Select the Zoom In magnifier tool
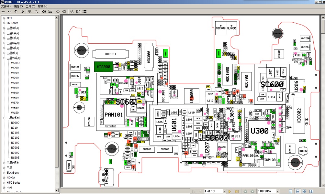This screenshot has height=194, width=325. pyautogui.click(x=30, y=11)
